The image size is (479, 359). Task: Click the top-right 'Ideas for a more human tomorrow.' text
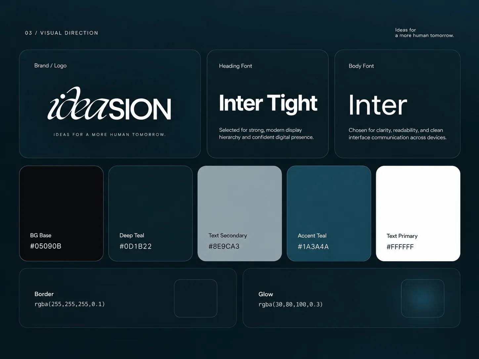pyautogui.click(x=424, y=33)
